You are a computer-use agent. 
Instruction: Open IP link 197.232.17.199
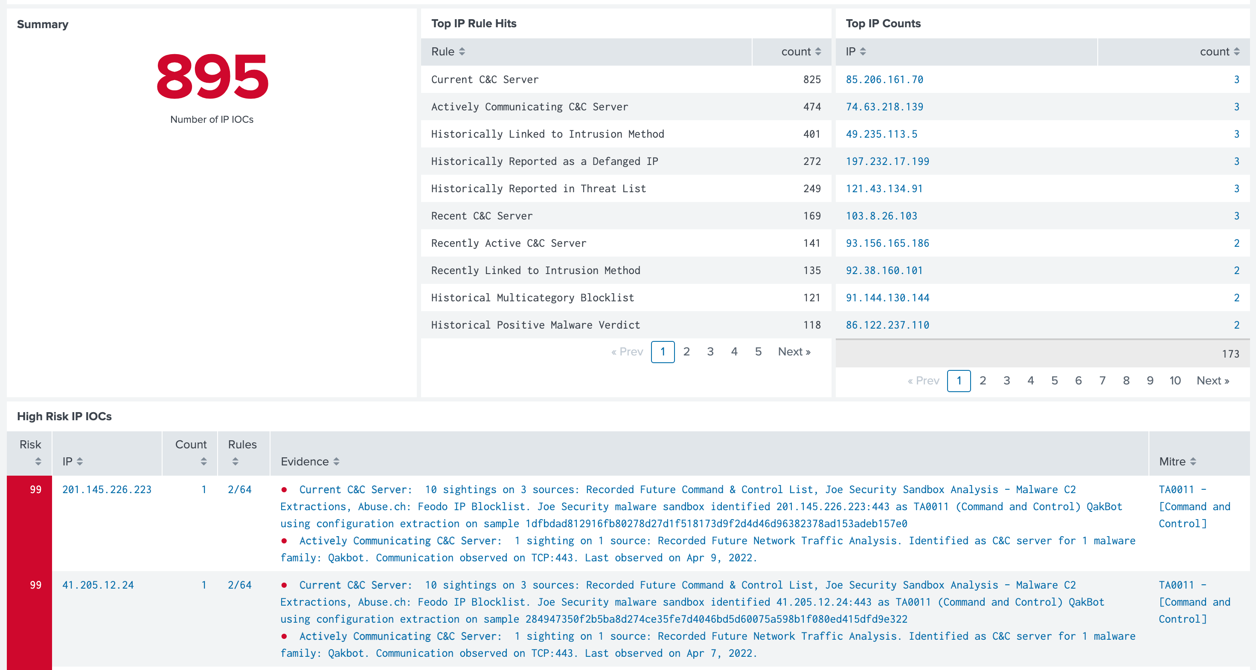click(x=887, y=161)
